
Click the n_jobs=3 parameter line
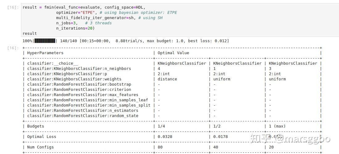66,23
